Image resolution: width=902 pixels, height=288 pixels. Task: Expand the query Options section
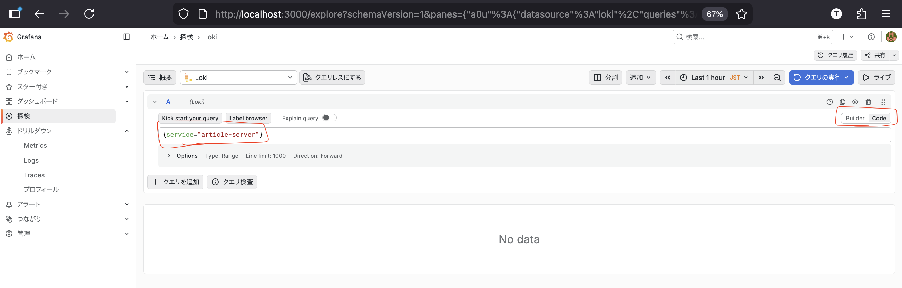(169, 155)
